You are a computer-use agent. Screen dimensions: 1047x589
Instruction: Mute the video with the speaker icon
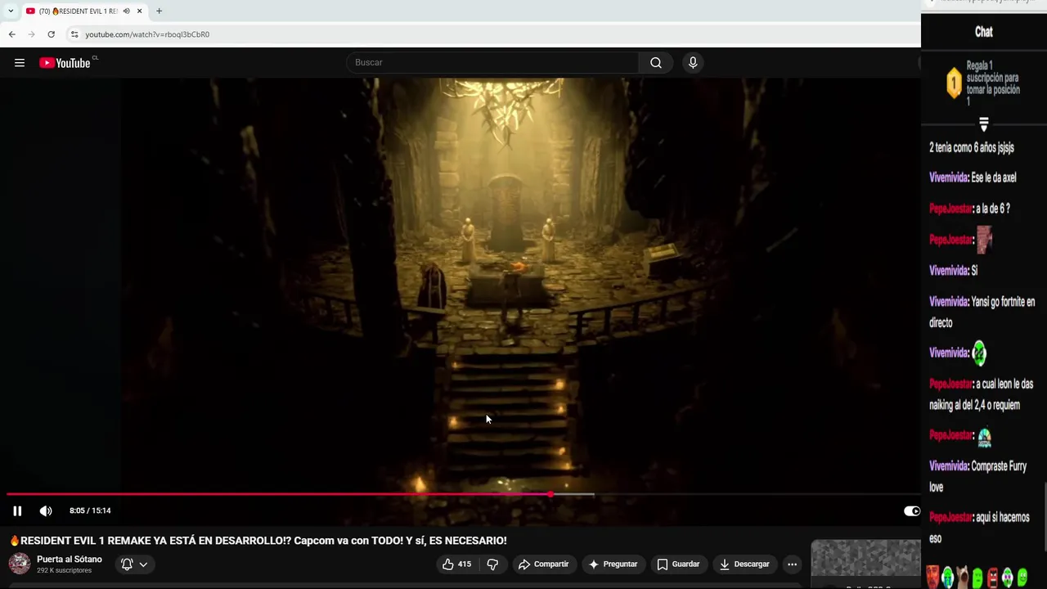[x=46, y=510]
